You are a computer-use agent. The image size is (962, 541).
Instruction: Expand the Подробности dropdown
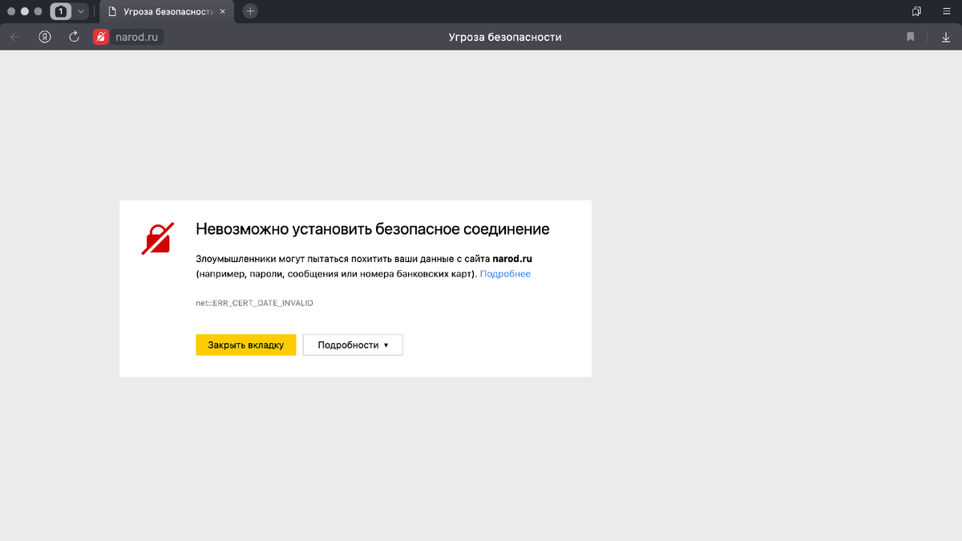[353, 345]
